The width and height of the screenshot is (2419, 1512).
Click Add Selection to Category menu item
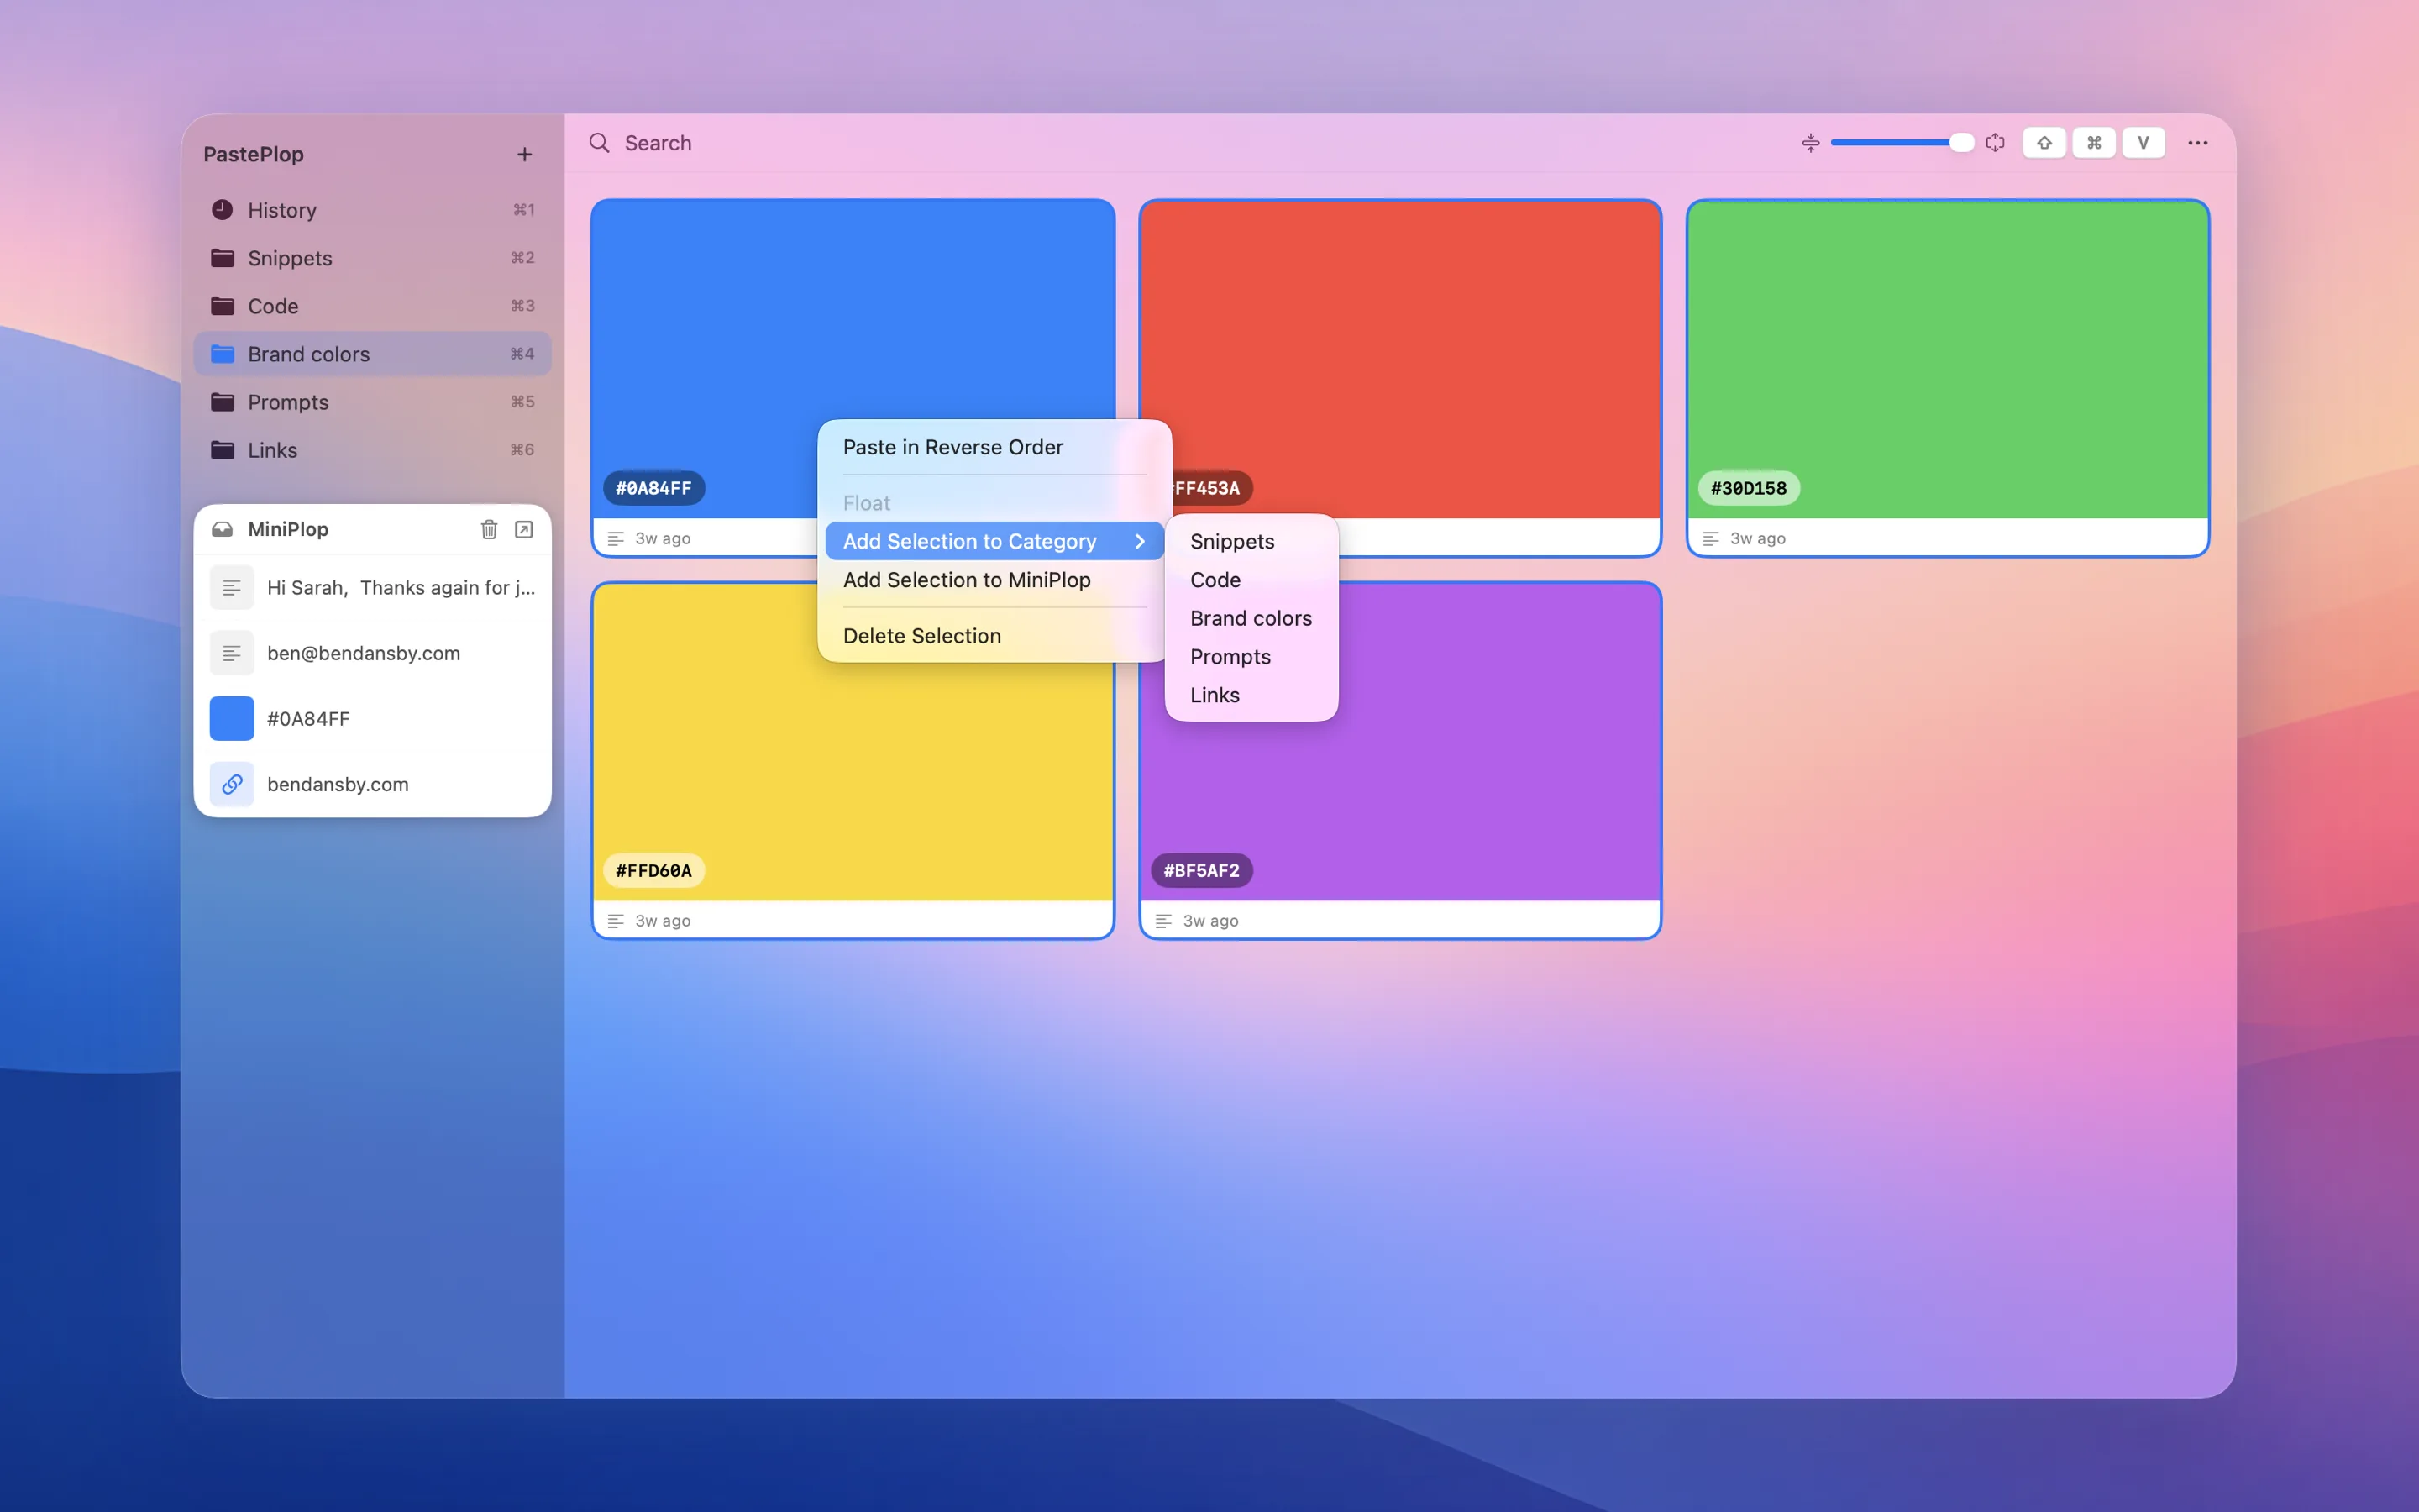pyautogui.click(x=994, y=541)
